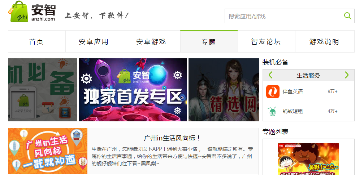Open the 广州in生活风向标 orange thumbnail
Viewport: 355px width, 175px height.
[x=48, y=151]
